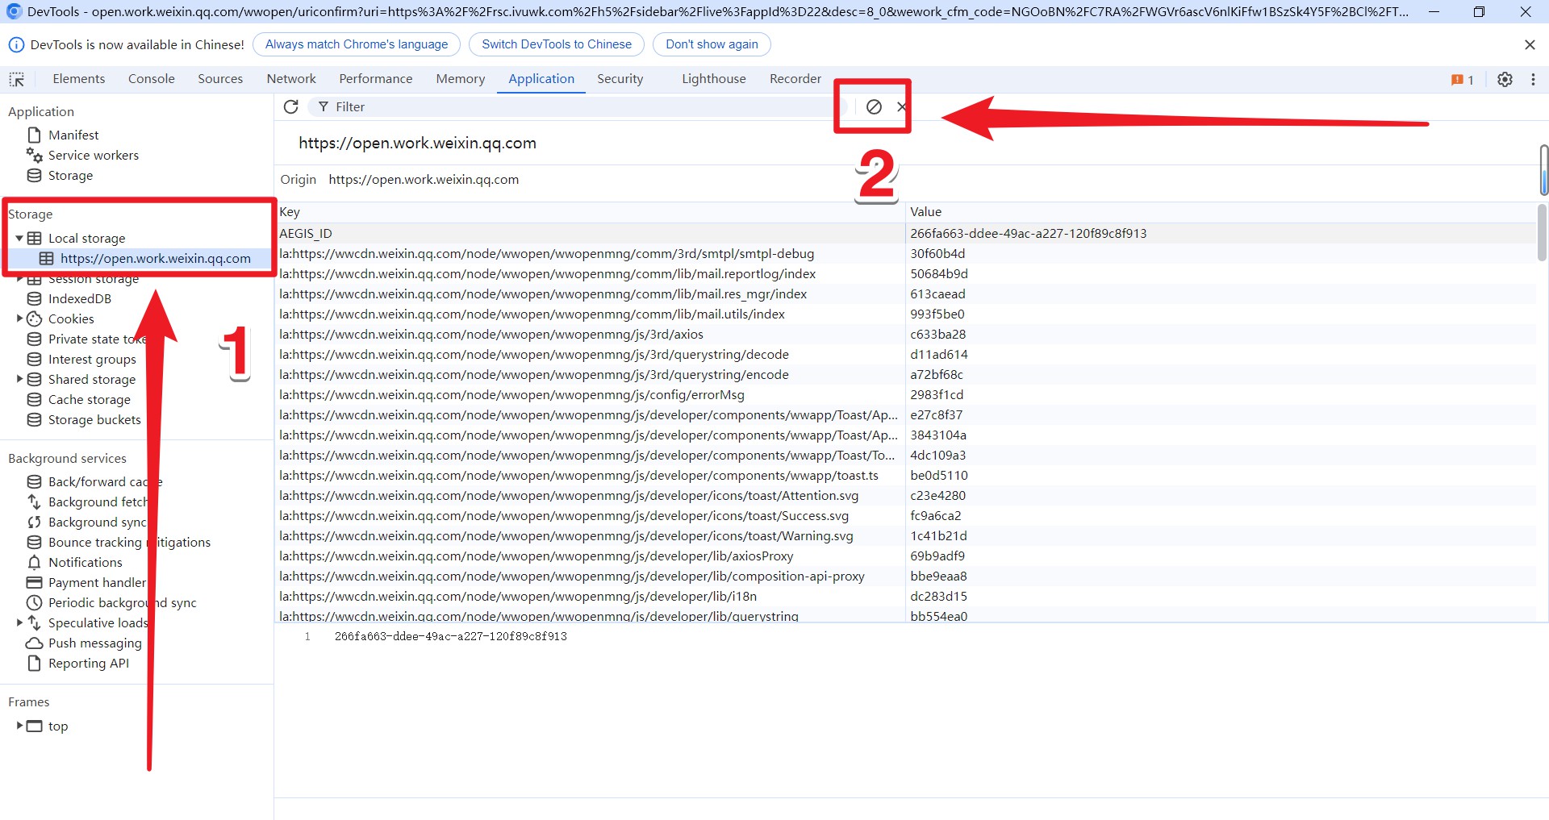The height and width of the screenshot is (820, 1549).
Task: Open DevTools settings gear
Action: pos(1505,79)
